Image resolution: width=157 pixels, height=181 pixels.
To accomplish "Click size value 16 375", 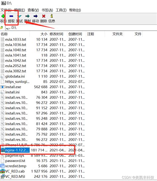I will [x=42, y=161].
